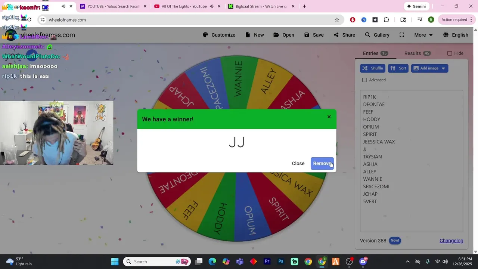Click the WANNIE slice on the wheel

pyautogui.click(x=238, y=79)
